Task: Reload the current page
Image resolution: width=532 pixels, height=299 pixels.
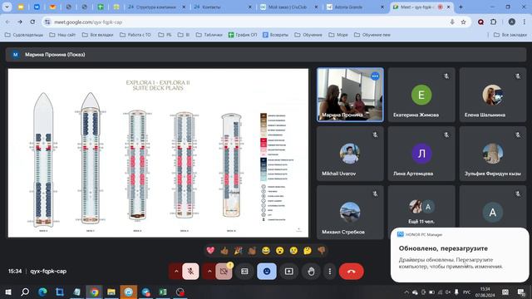Action: 32,22
